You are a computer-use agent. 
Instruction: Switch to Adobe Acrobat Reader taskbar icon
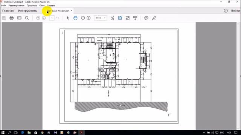(x=82, y=132)
